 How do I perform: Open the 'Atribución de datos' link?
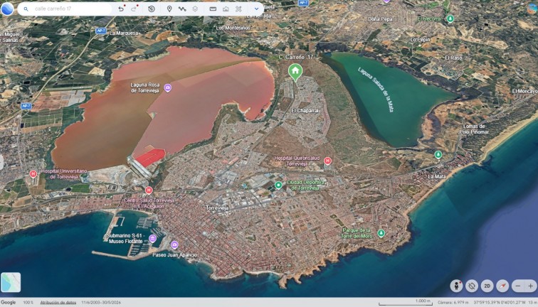click(x=58, y=303)
